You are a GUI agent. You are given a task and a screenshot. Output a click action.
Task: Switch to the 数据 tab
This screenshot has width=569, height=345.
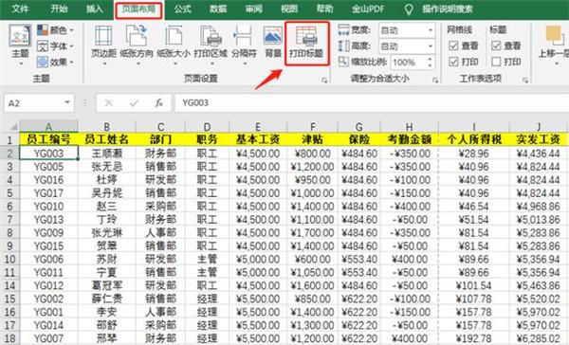tap(218, 9)
